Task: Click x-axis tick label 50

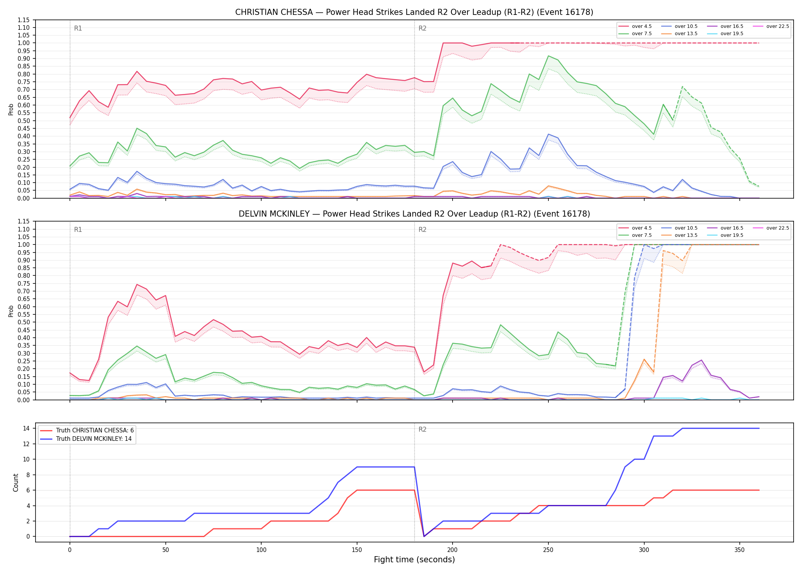Action: click(x=165, y=550)
